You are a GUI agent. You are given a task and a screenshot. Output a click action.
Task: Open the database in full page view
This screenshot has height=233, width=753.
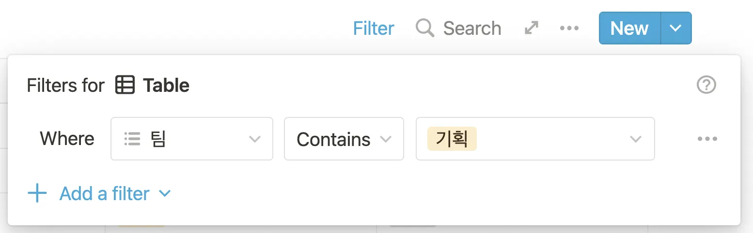point(532,28)
